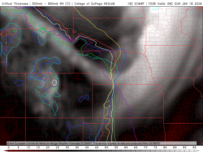Click the '70' colorbar tick label
Viewport: 203px width, 152px height.
pyautogui.click(x=145, y=147)
